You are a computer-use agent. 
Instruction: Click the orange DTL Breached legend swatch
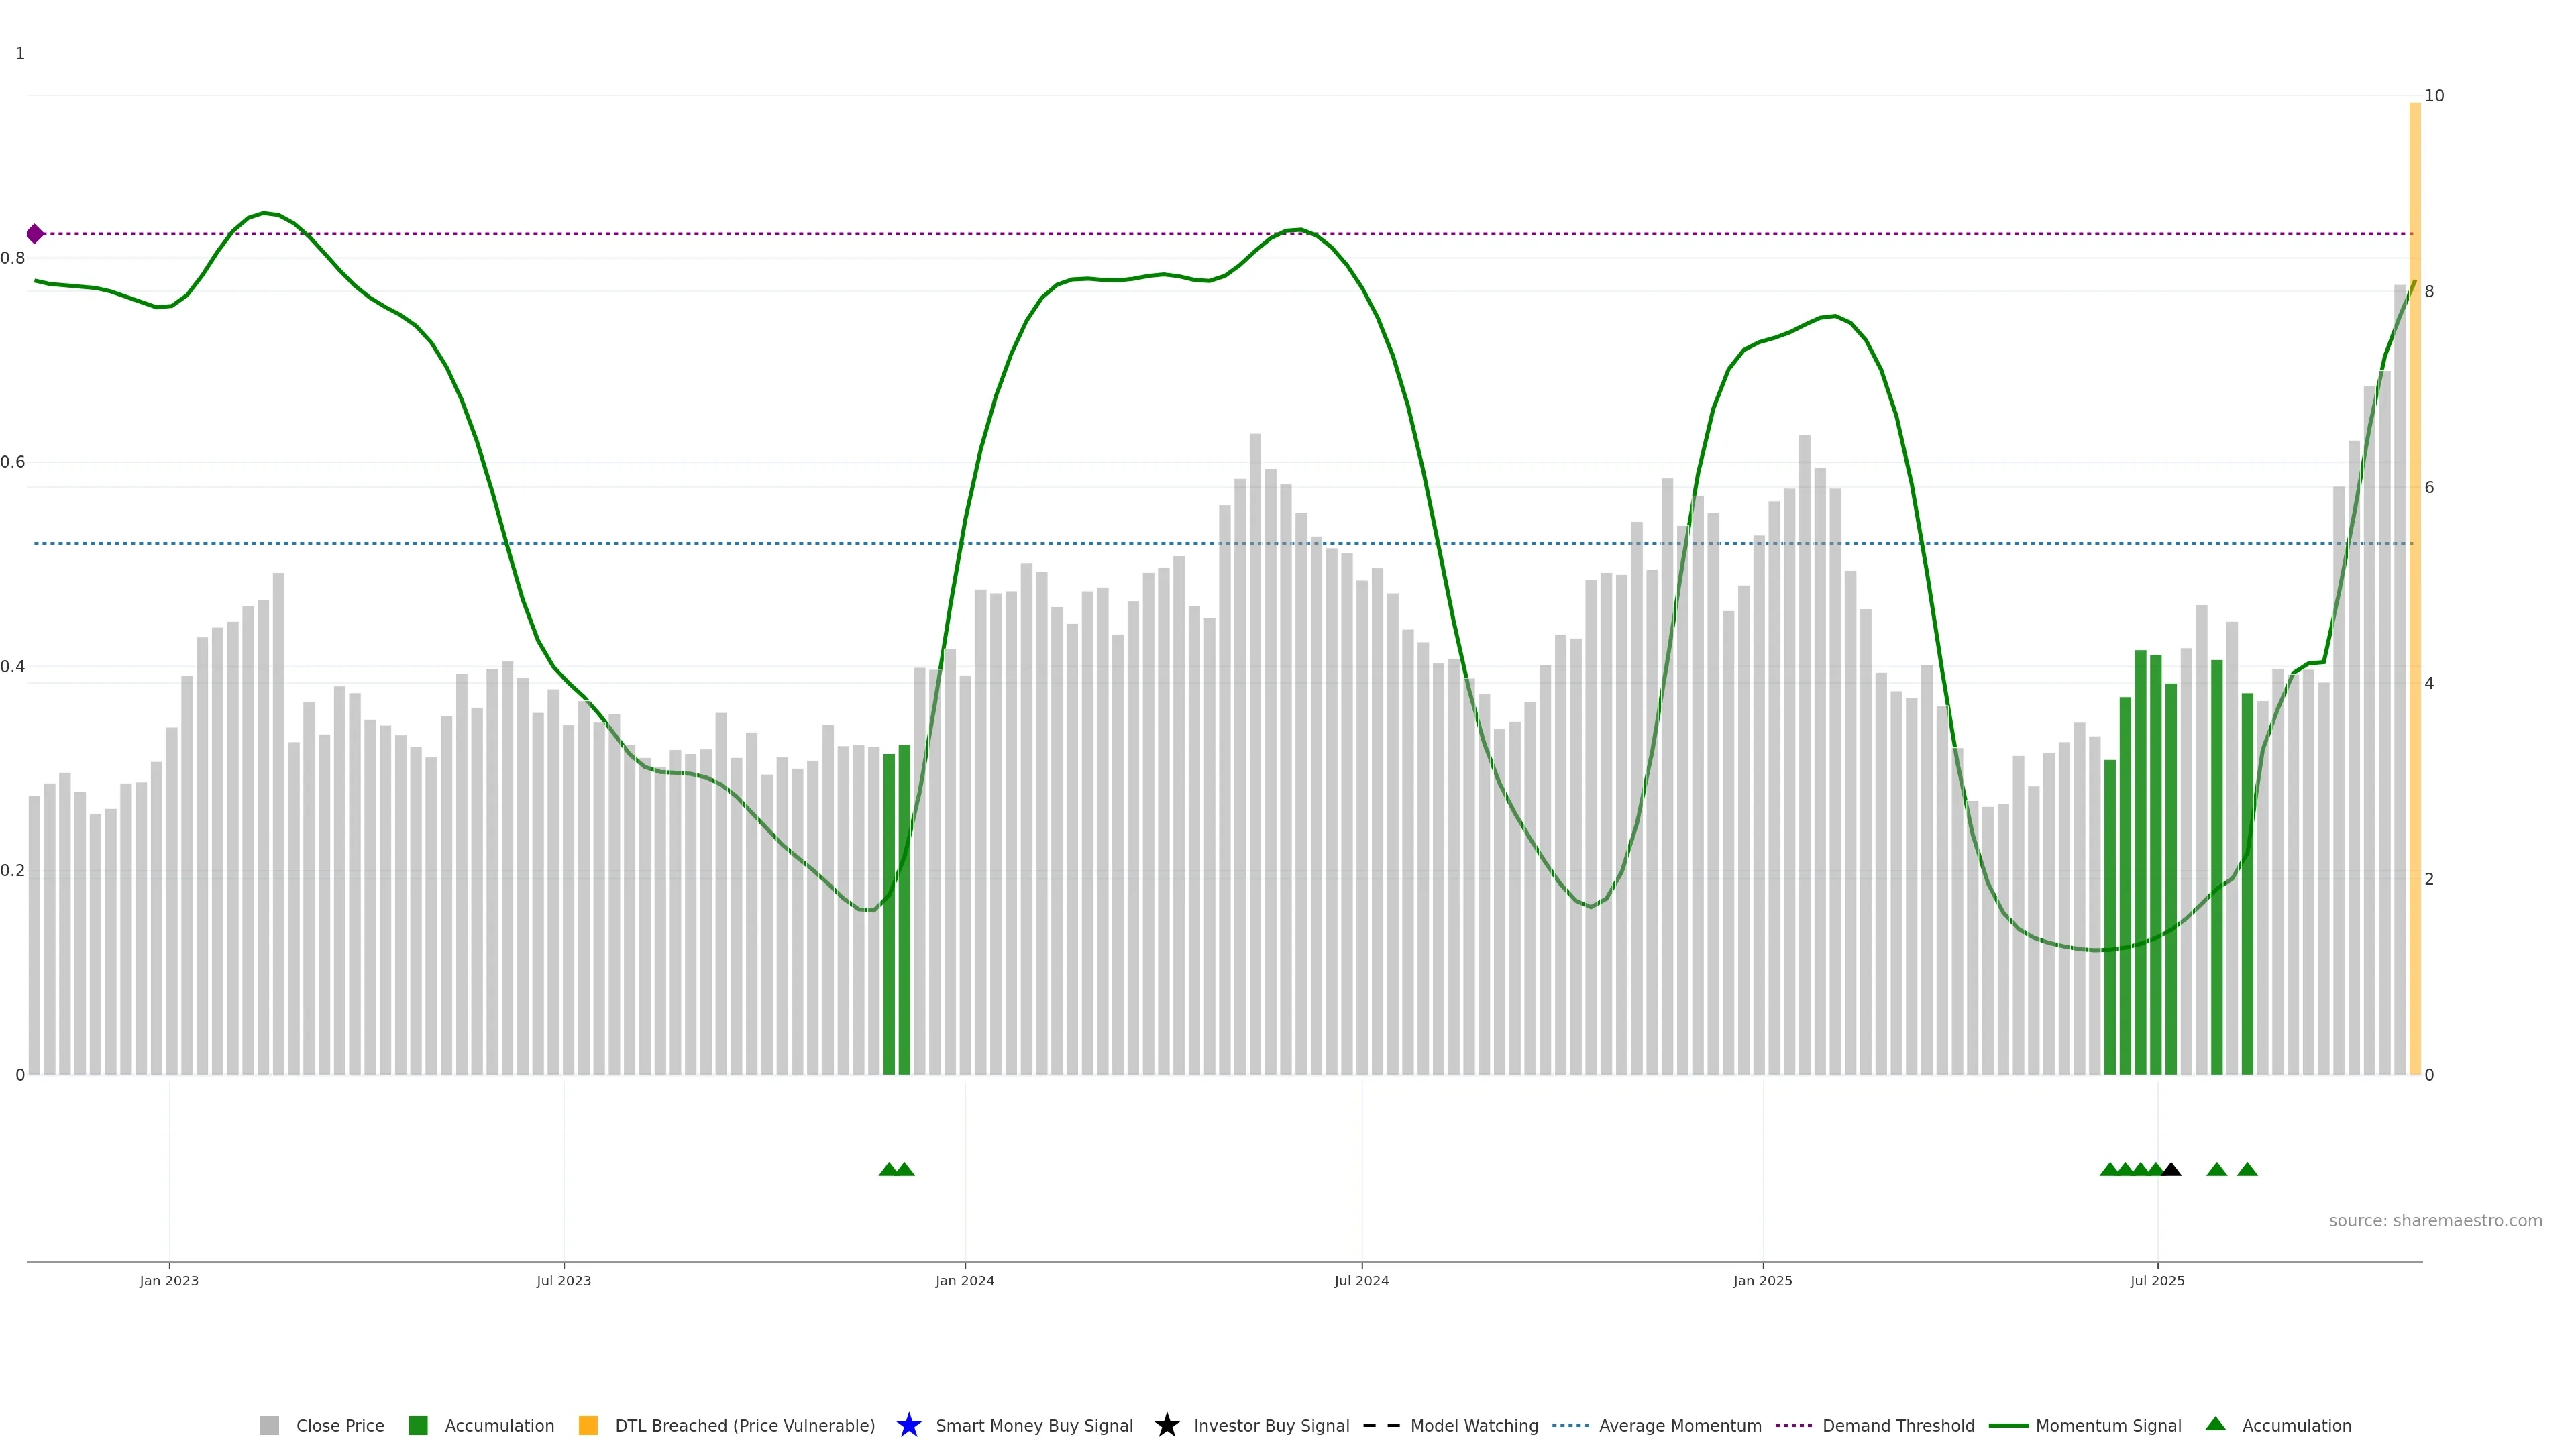coord(588,1425)
